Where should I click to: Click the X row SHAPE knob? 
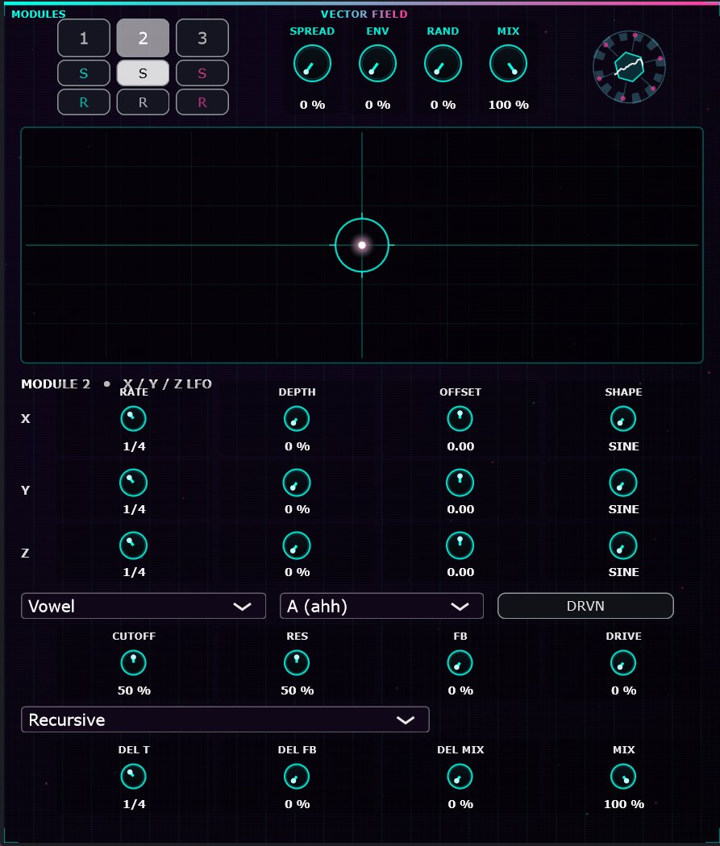pyautogui.click(x=623, y=419)
